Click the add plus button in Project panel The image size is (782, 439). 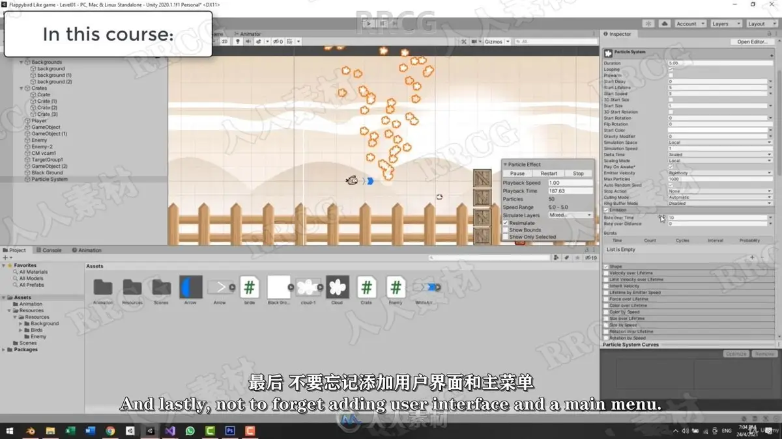click(x=6, y=258)
